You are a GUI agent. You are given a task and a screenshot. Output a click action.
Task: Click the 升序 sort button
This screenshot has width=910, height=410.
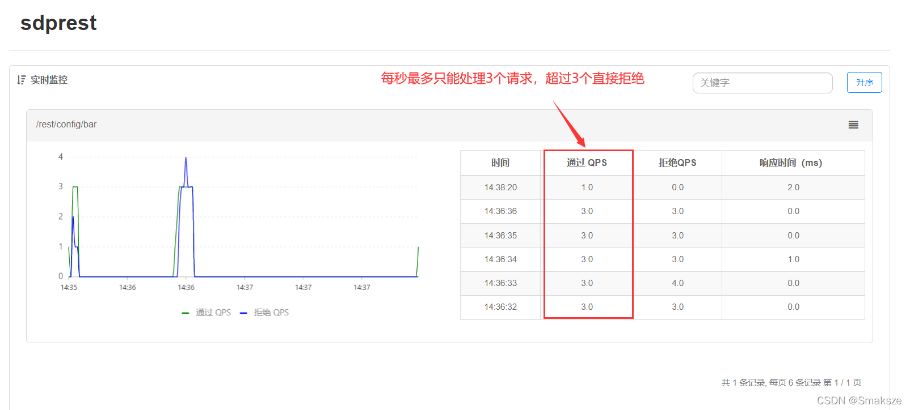click(x=864, y=83)
